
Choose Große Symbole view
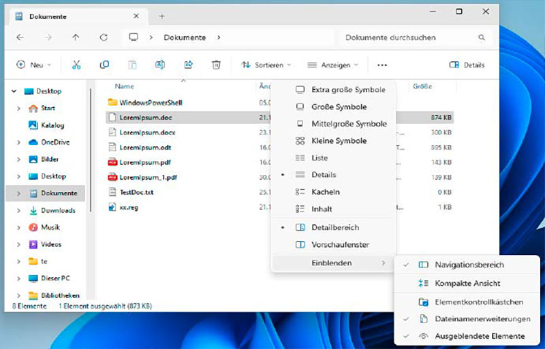click(333, 107)
